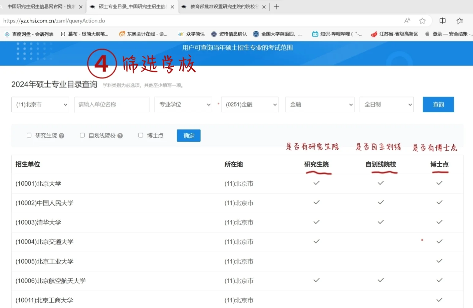Screen dimensions: 473x308
Task: Click the 请输入单位名称 input field
Action: pyautogui.click(x=112, y=104)
